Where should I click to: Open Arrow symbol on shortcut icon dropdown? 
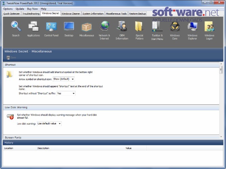pyautogui.click(x=64, y=79)
